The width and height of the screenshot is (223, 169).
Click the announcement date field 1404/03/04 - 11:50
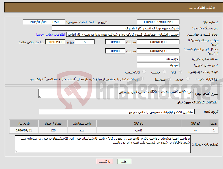pyautogui.click(x=44, y=22)
